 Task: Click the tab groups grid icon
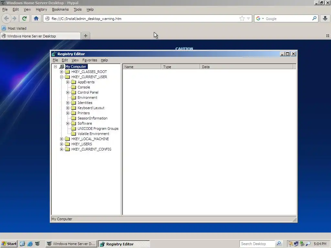(x=328, y=36)
